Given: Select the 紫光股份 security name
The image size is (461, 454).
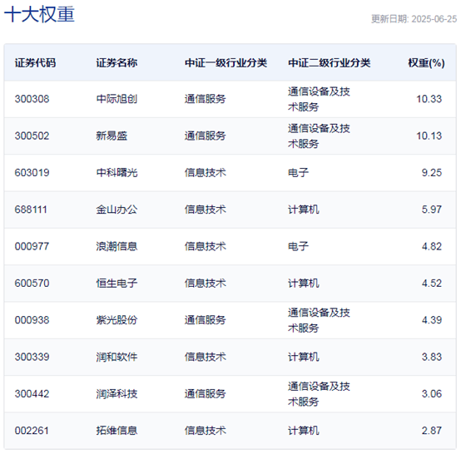Looking at the screenshot, I should (x=116, y=320).
